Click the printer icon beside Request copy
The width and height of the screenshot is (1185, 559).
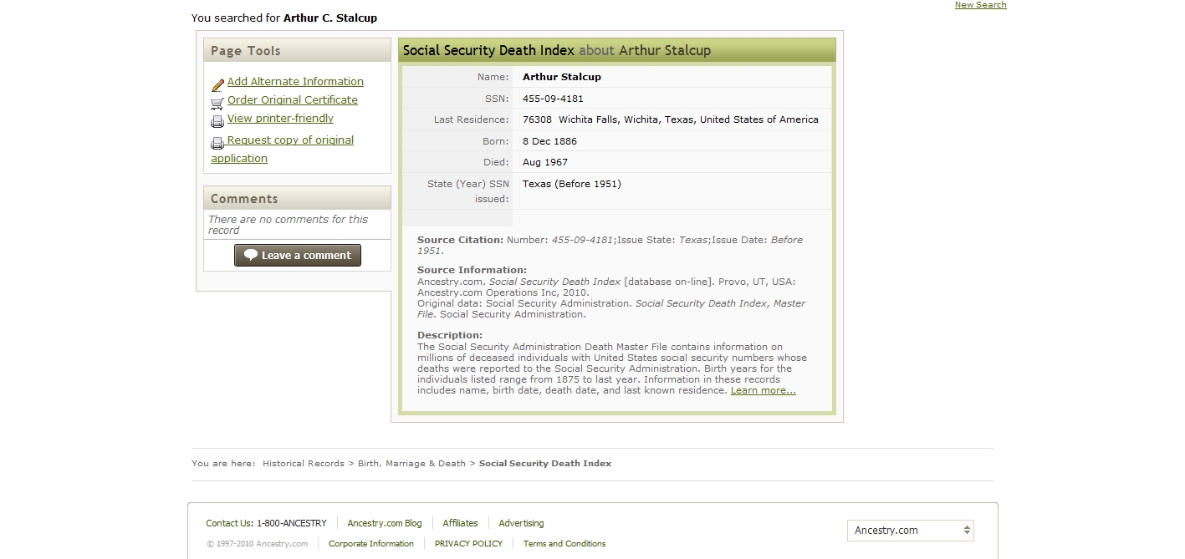[217, 143]
